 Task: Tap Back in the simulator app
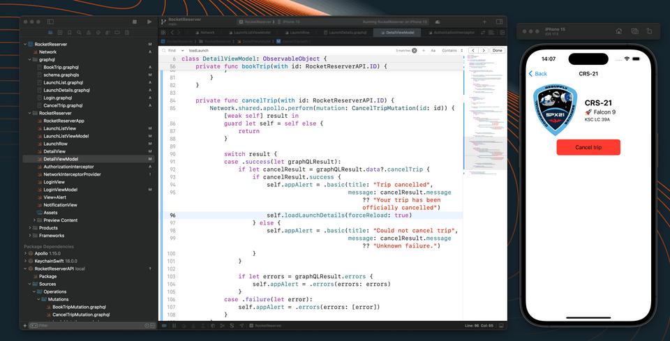(x=538, y=73)
